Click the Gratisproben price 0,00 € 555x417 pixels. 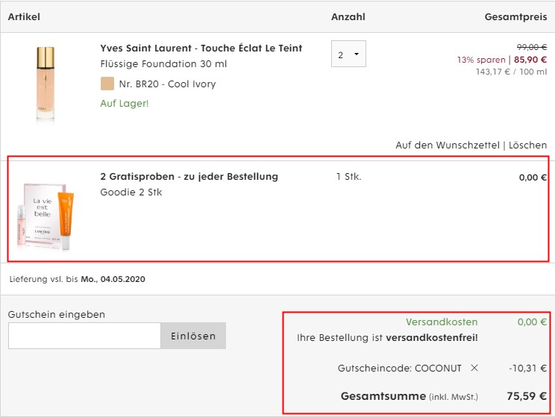pos(533,178)
